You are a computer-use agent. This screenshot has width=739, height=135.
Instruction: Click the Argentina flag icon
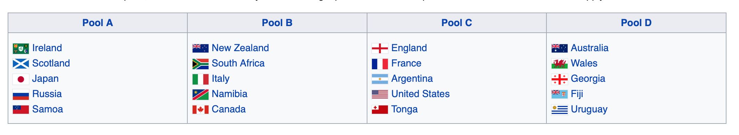(x=380, y=79)
